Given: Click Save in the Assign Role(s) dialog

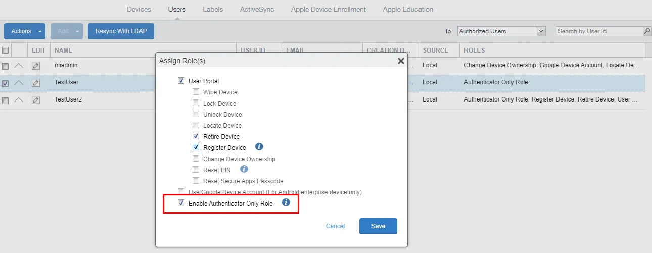Looking at the screenshot, I should [x=378, y=226].
